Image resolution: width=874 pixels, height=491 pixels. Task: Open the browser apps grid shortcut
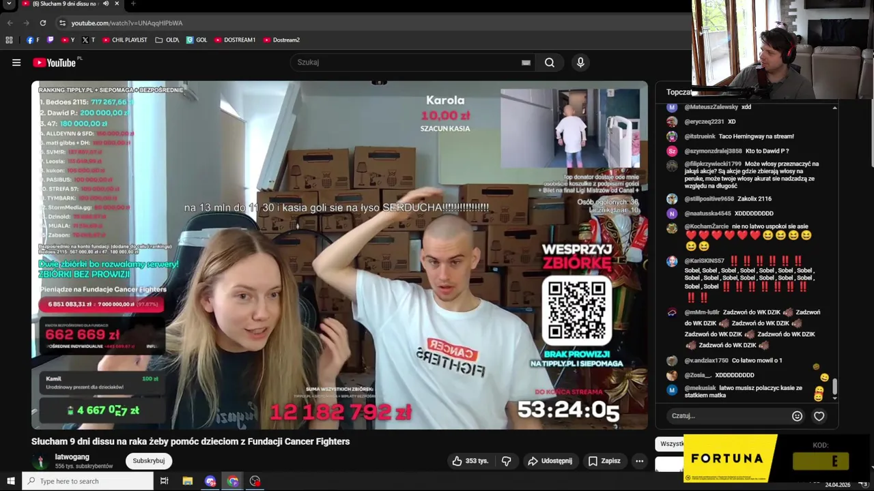(9, 40)
